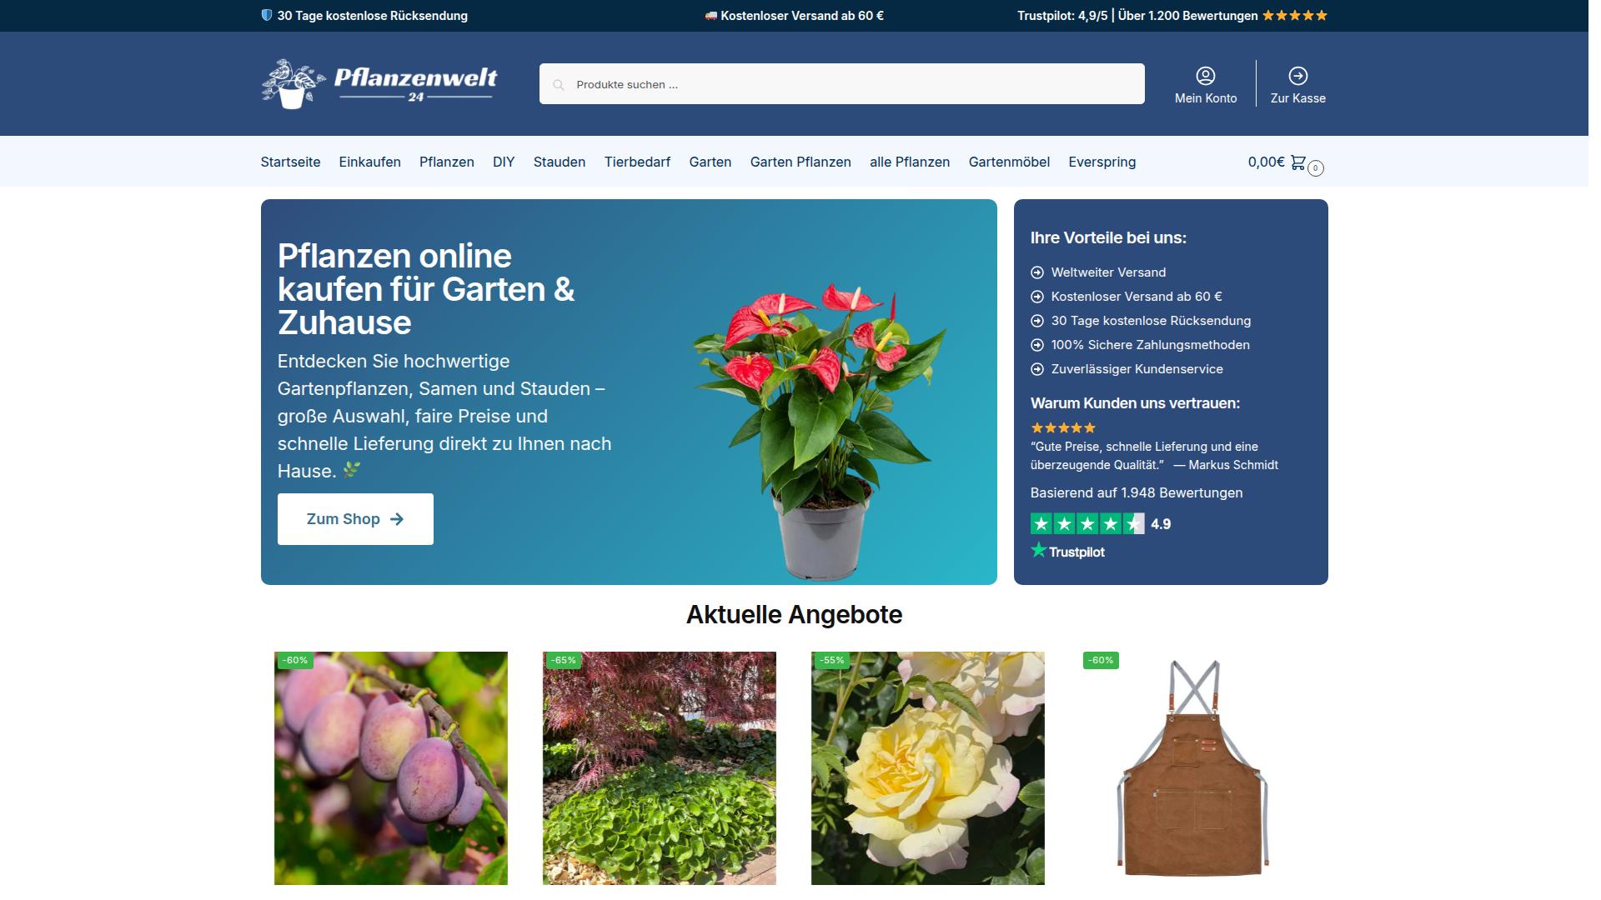
Task: Open alle Pflanzen menu item
Action: pos(910,162)
